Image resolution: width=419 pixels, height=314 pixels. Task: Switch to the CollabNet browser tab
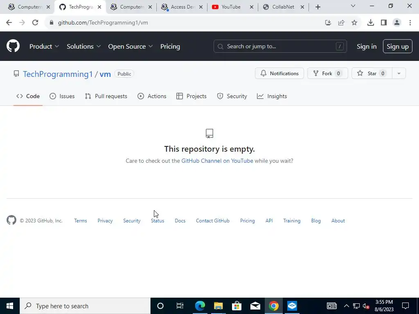pyautogui.click(x=283, y=7)
